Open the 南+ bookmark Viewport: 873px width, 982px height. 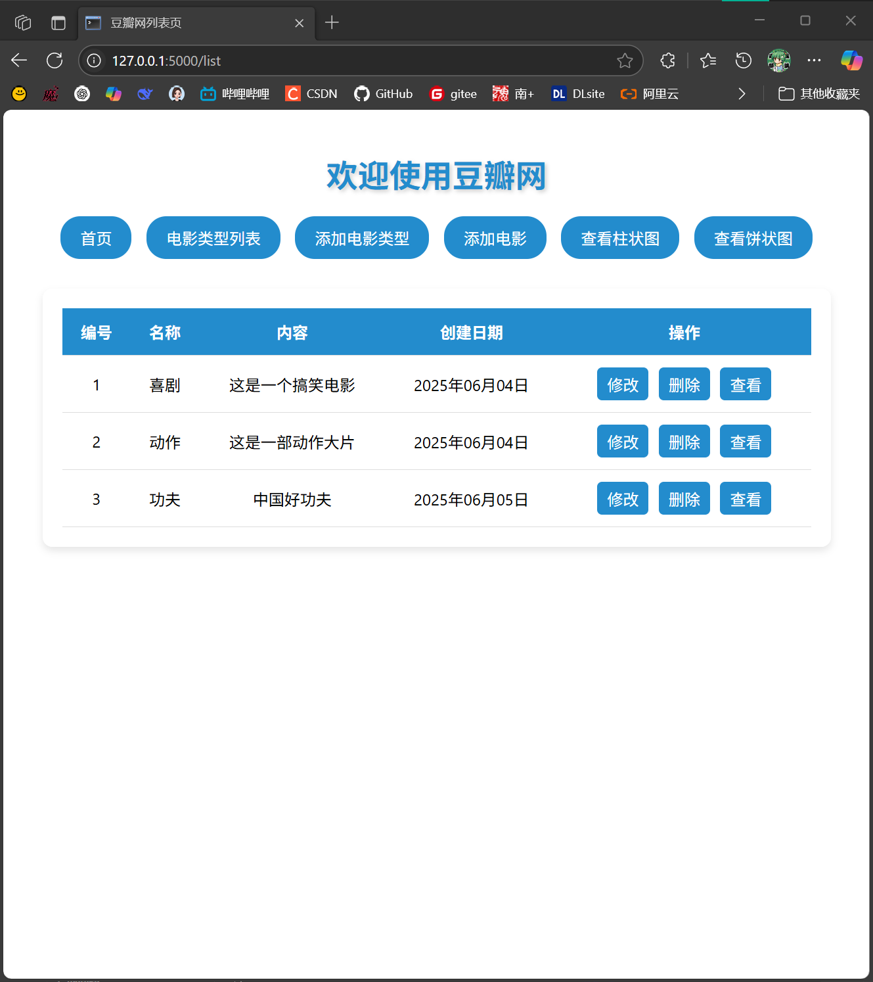coord(513,94)
